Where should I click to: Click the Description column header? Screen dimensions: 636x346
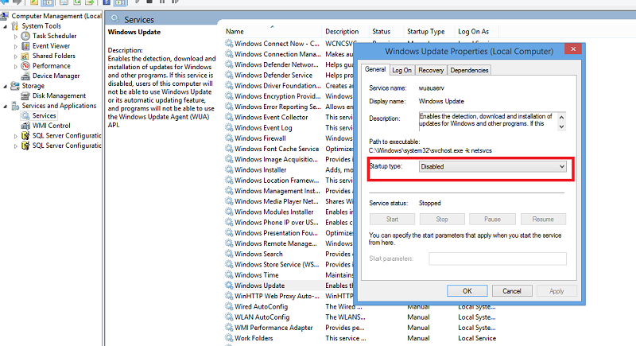(x=345, y=31)
